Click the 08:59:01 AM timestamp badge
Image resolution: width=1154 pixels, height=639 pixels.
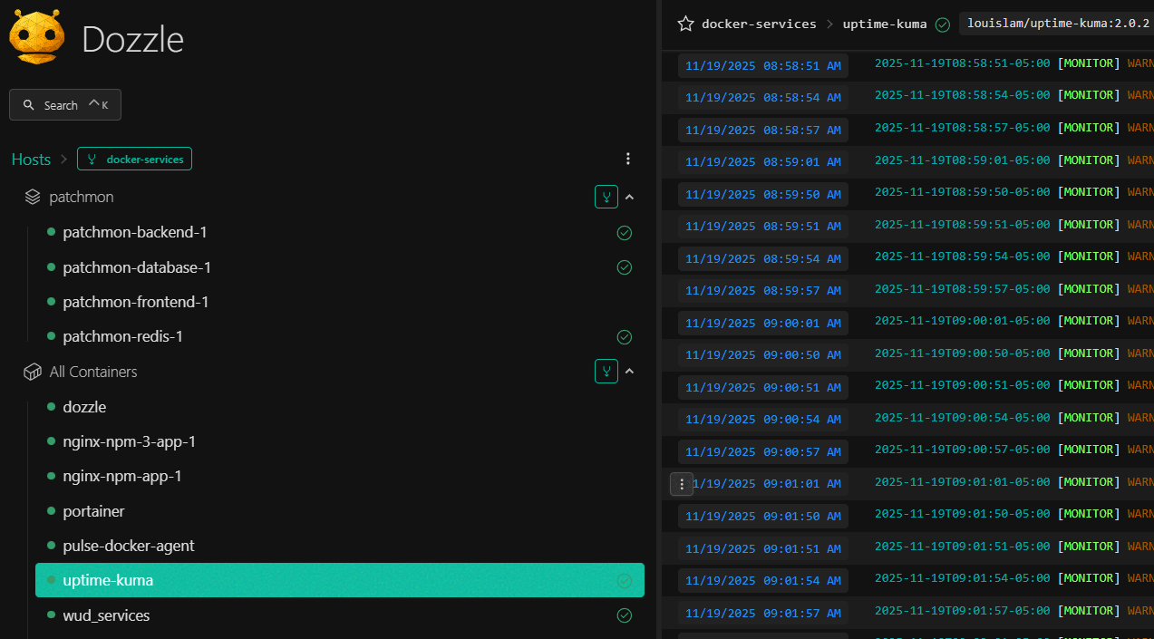pyautogui.click(x=763, y=162)
